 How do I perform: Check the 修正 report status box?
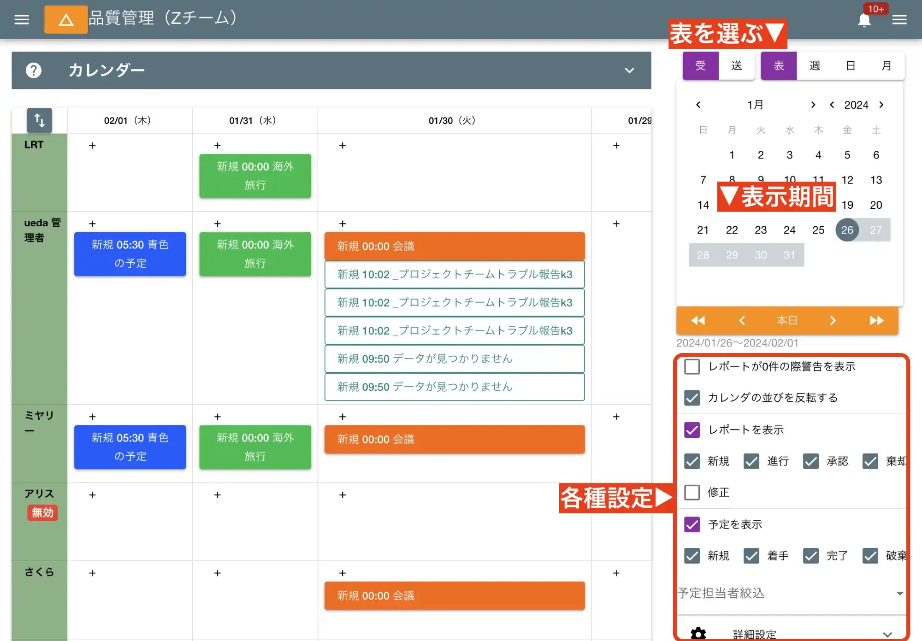692,493
